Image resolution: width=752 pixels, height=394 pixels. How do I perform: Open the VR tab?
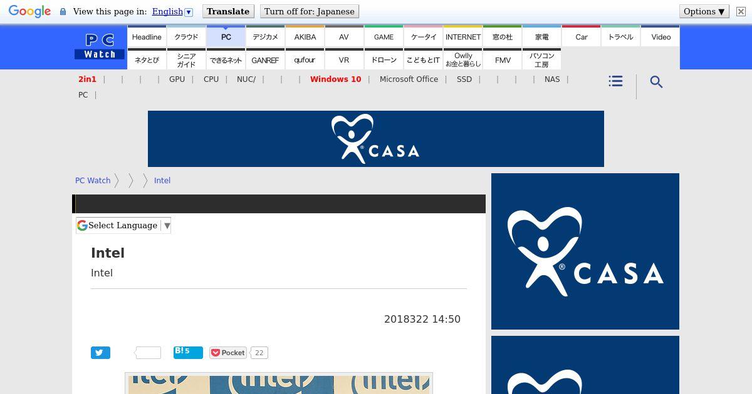click(344, 60)
